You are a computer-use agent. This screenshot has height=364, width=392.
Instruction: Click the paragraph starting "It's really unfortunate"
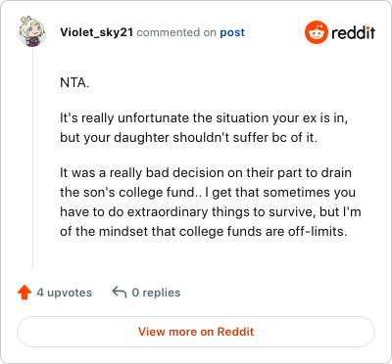(204, 127)
